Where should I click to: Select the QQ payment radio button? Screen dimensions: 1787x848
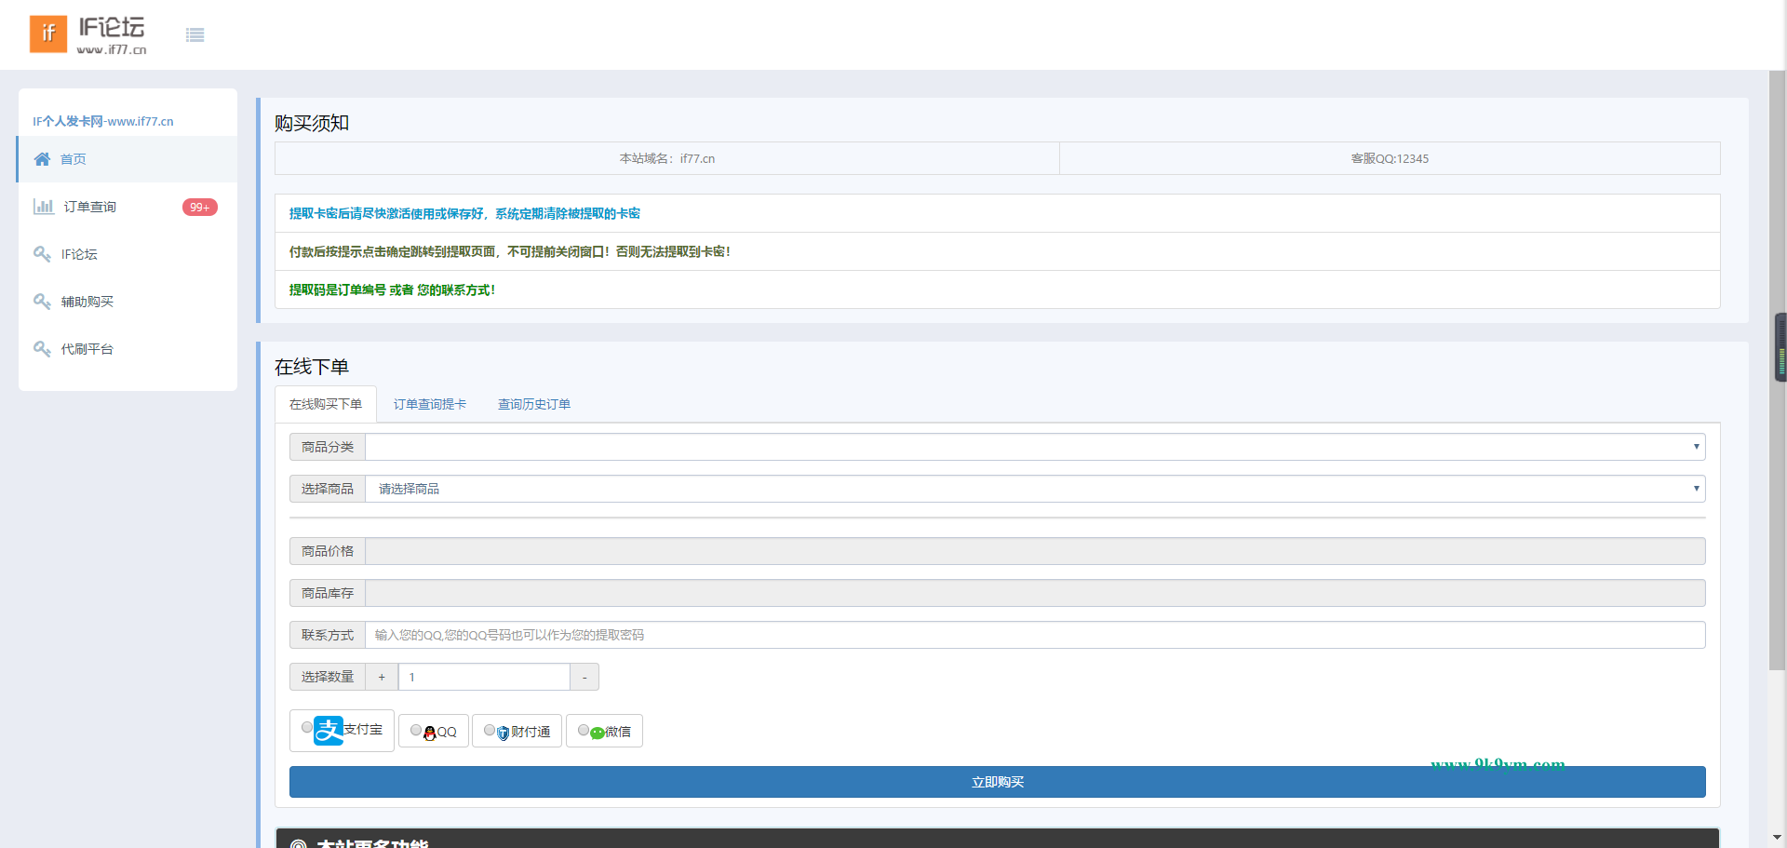[416, 731]
